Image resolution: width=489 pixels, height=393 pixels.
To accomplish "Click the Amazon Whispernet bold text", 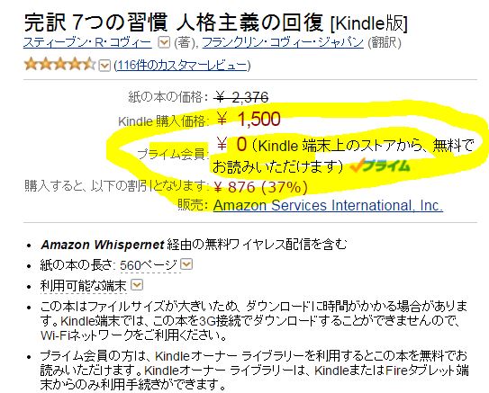I will tap(103, 245).
